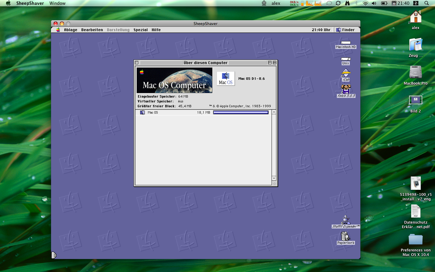Open the Bearbeiten menu
Screen dimensions: 435x272
pos(92,30)
